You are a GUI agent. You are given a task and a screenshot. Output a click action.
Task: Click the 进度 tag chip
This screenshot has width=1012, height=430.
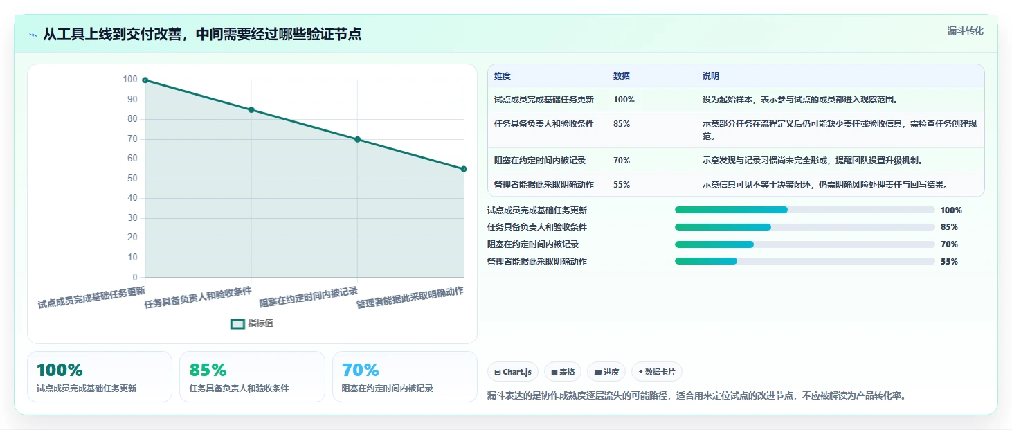(x=606, y=372)
